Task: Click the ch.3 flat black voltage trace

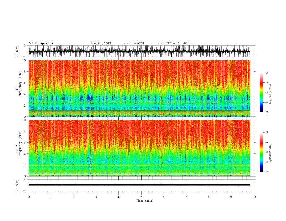Action: 139,185
